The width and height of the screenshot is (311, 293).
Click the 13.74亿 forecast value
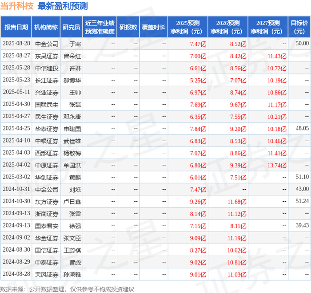tap(277, 165)
